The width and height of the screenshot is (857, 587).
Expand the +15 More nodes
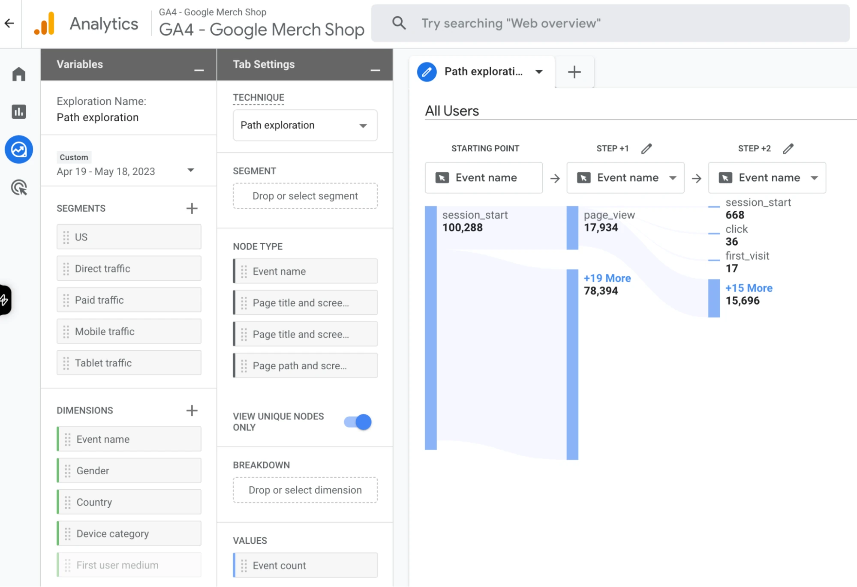pos(749,288)
